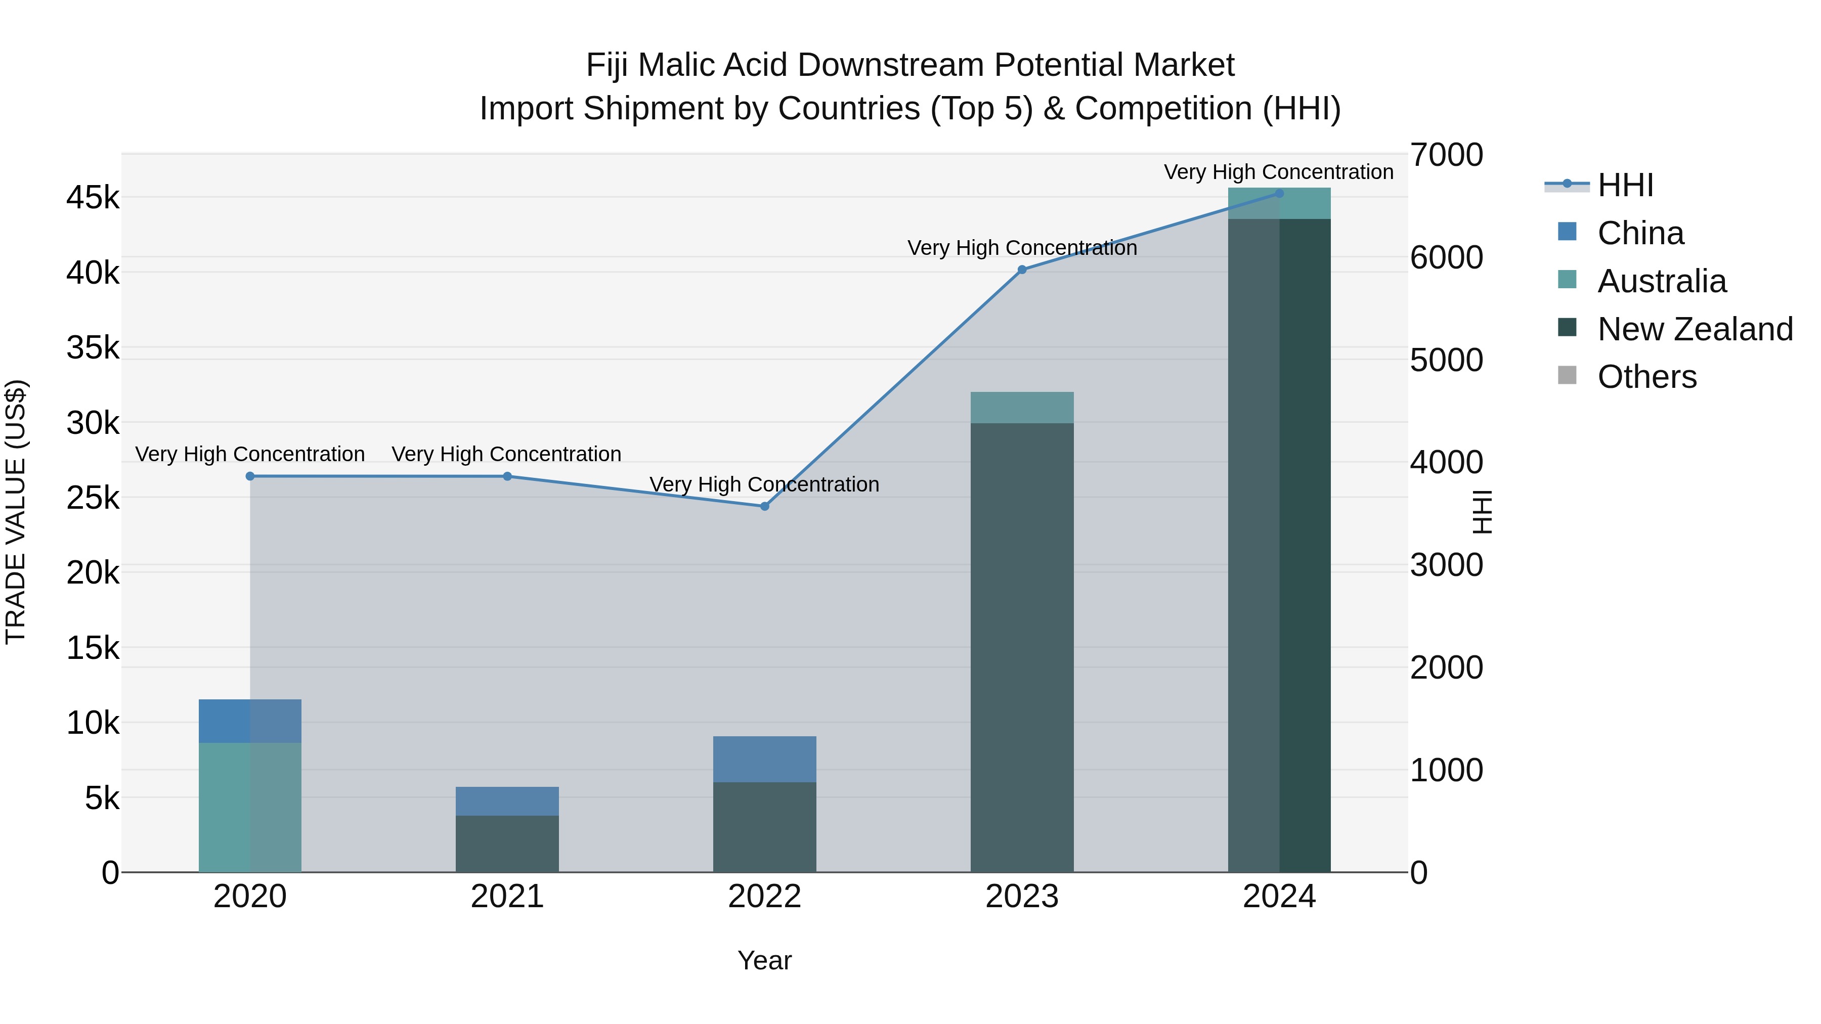1821x1024 pixels.
Task: Click the 2024 Australia bar segment
Action: point(1279,203)
